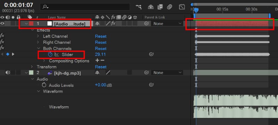The width and height of the screenshot is (278, 125).
Task: Hide the Audio Amplitude layer with its eye toggle
Action: (x=2, y=23)
